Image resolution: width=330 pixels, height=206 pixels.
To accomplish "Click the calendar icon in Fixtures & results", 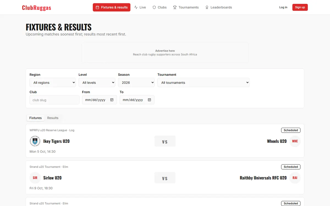I will pyautogui.click(x=97, y=7).
